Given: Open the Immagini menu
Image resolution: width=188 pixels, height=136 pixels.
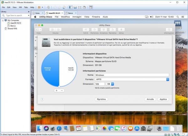Looking at the screenshot, I should coord(77,17).
